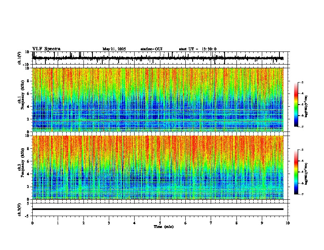Click the ch.1 "Frequency (kHz)" axis title
This screenshot has width=324, height=250.
(x=23, y=95)
